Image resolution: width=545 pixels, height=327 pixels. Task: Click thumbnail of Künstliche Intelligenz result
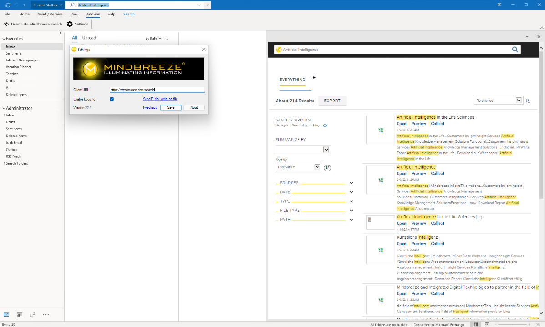381,250
